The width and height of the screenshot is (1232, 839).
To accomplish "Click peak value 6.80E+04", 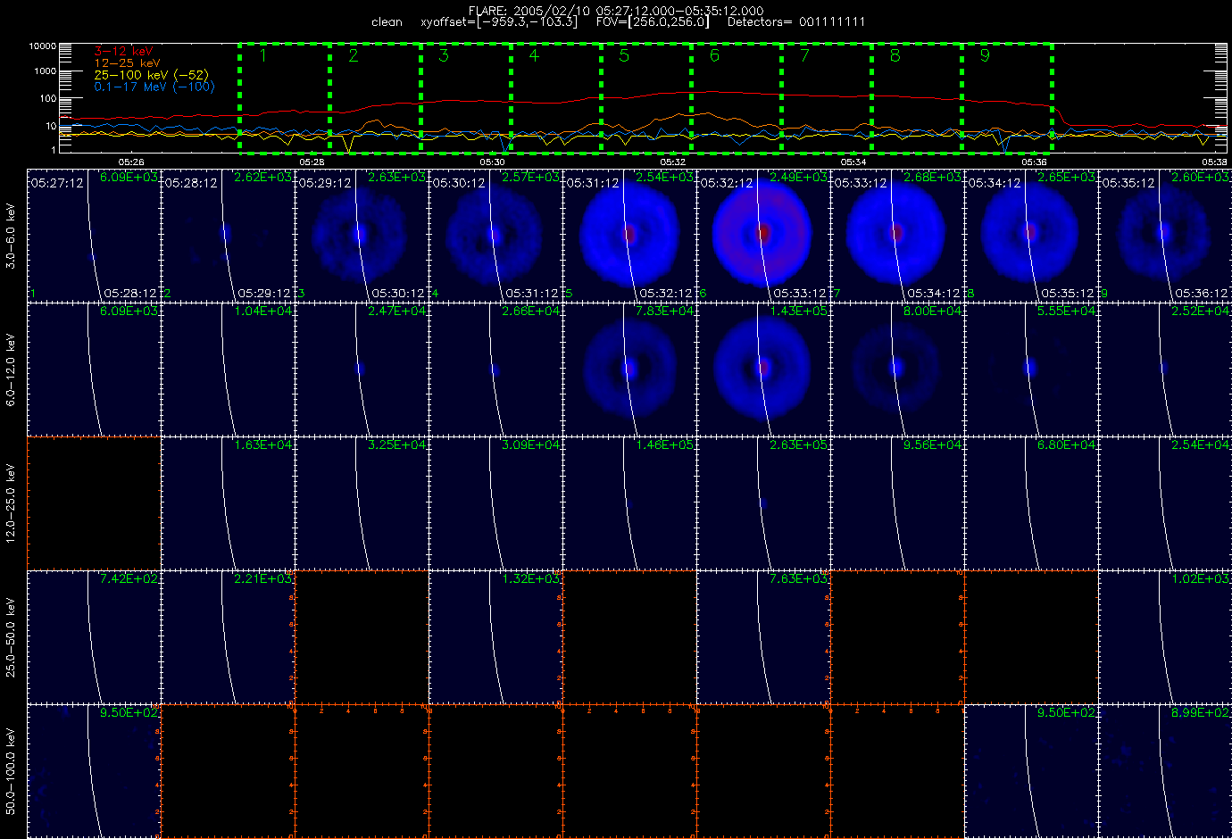I will point(1066,445).
